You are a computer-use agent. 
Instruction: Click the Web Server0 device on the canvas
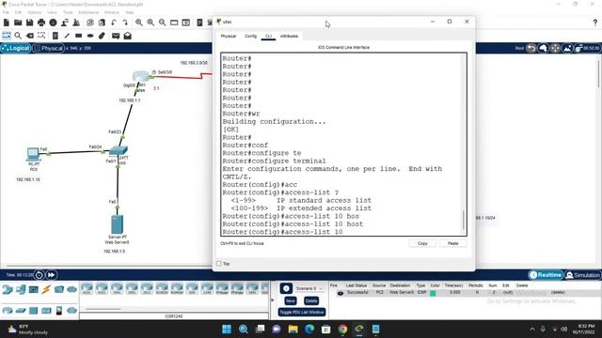117,224
